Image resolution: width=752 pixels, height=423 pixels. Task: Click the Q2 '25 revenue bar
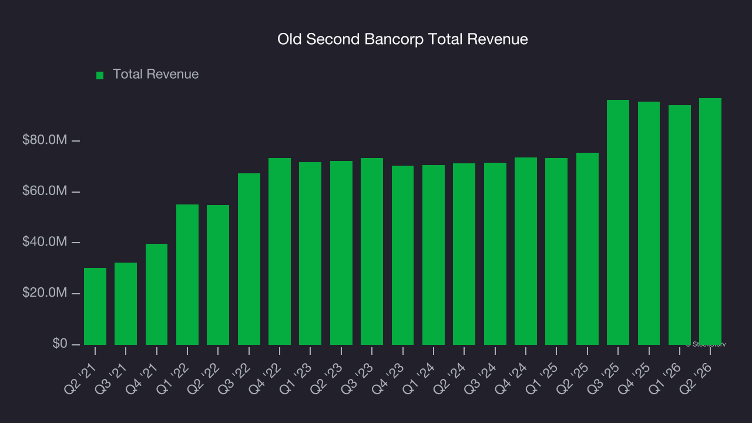pos(587,249)
